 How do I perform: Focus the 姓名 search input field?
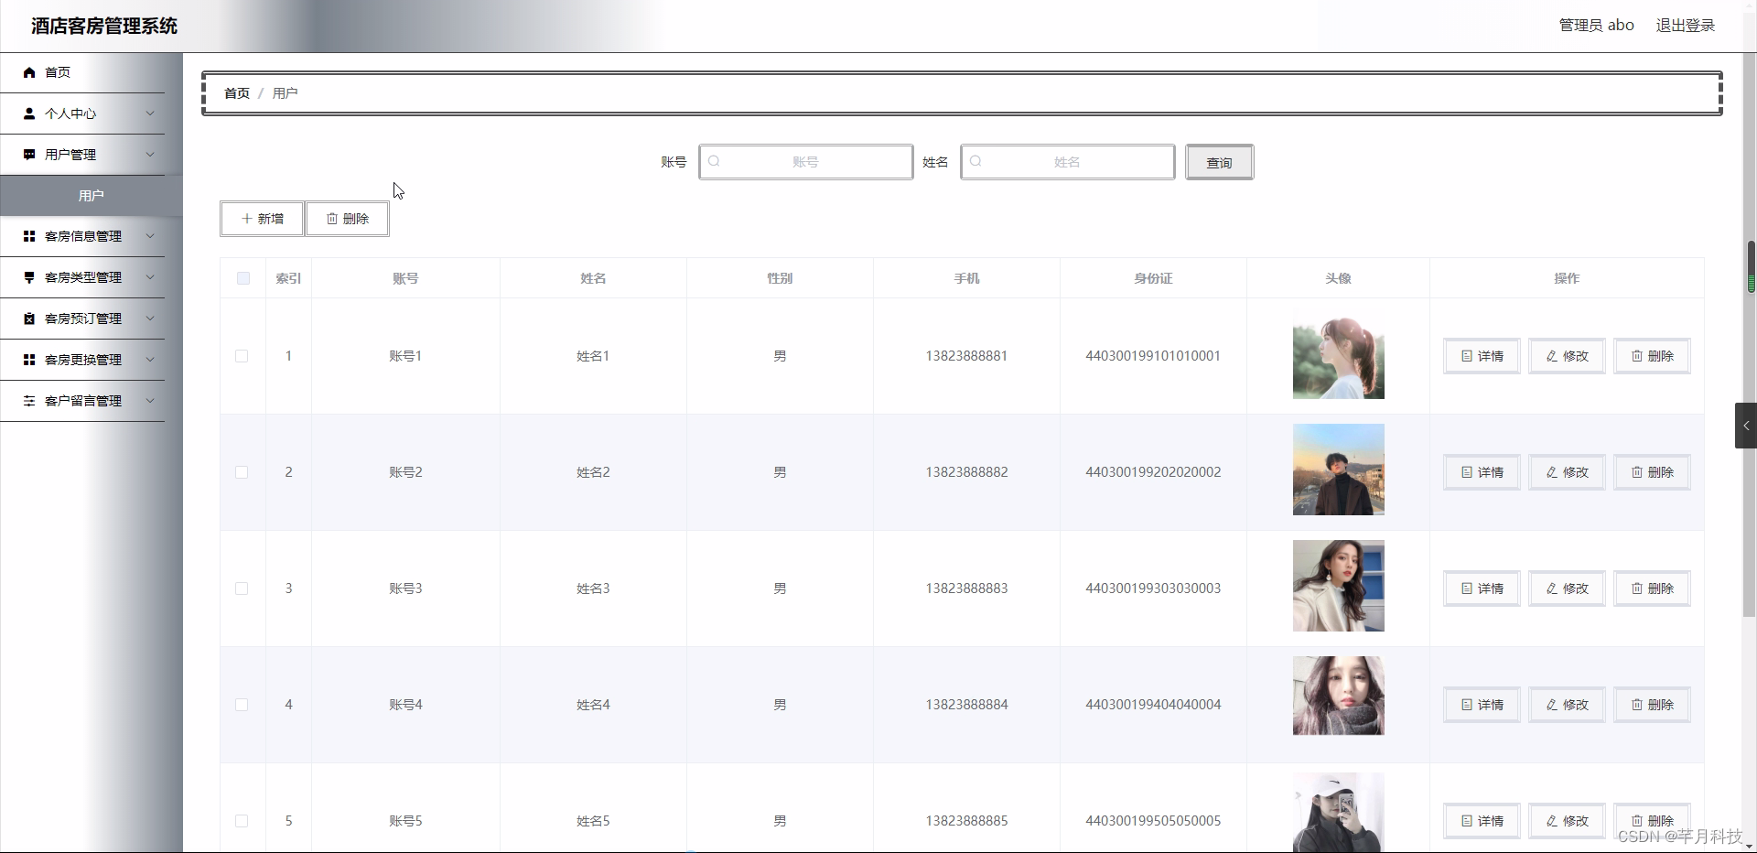1068,162
